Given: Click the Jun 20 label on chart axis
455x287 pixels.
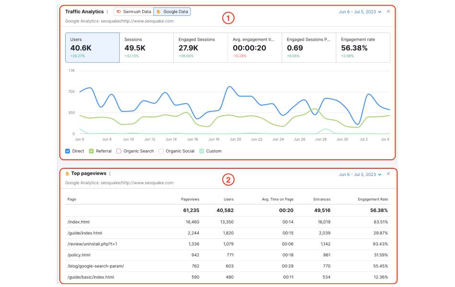Looking at the screenshot, I should coord(235,140).
